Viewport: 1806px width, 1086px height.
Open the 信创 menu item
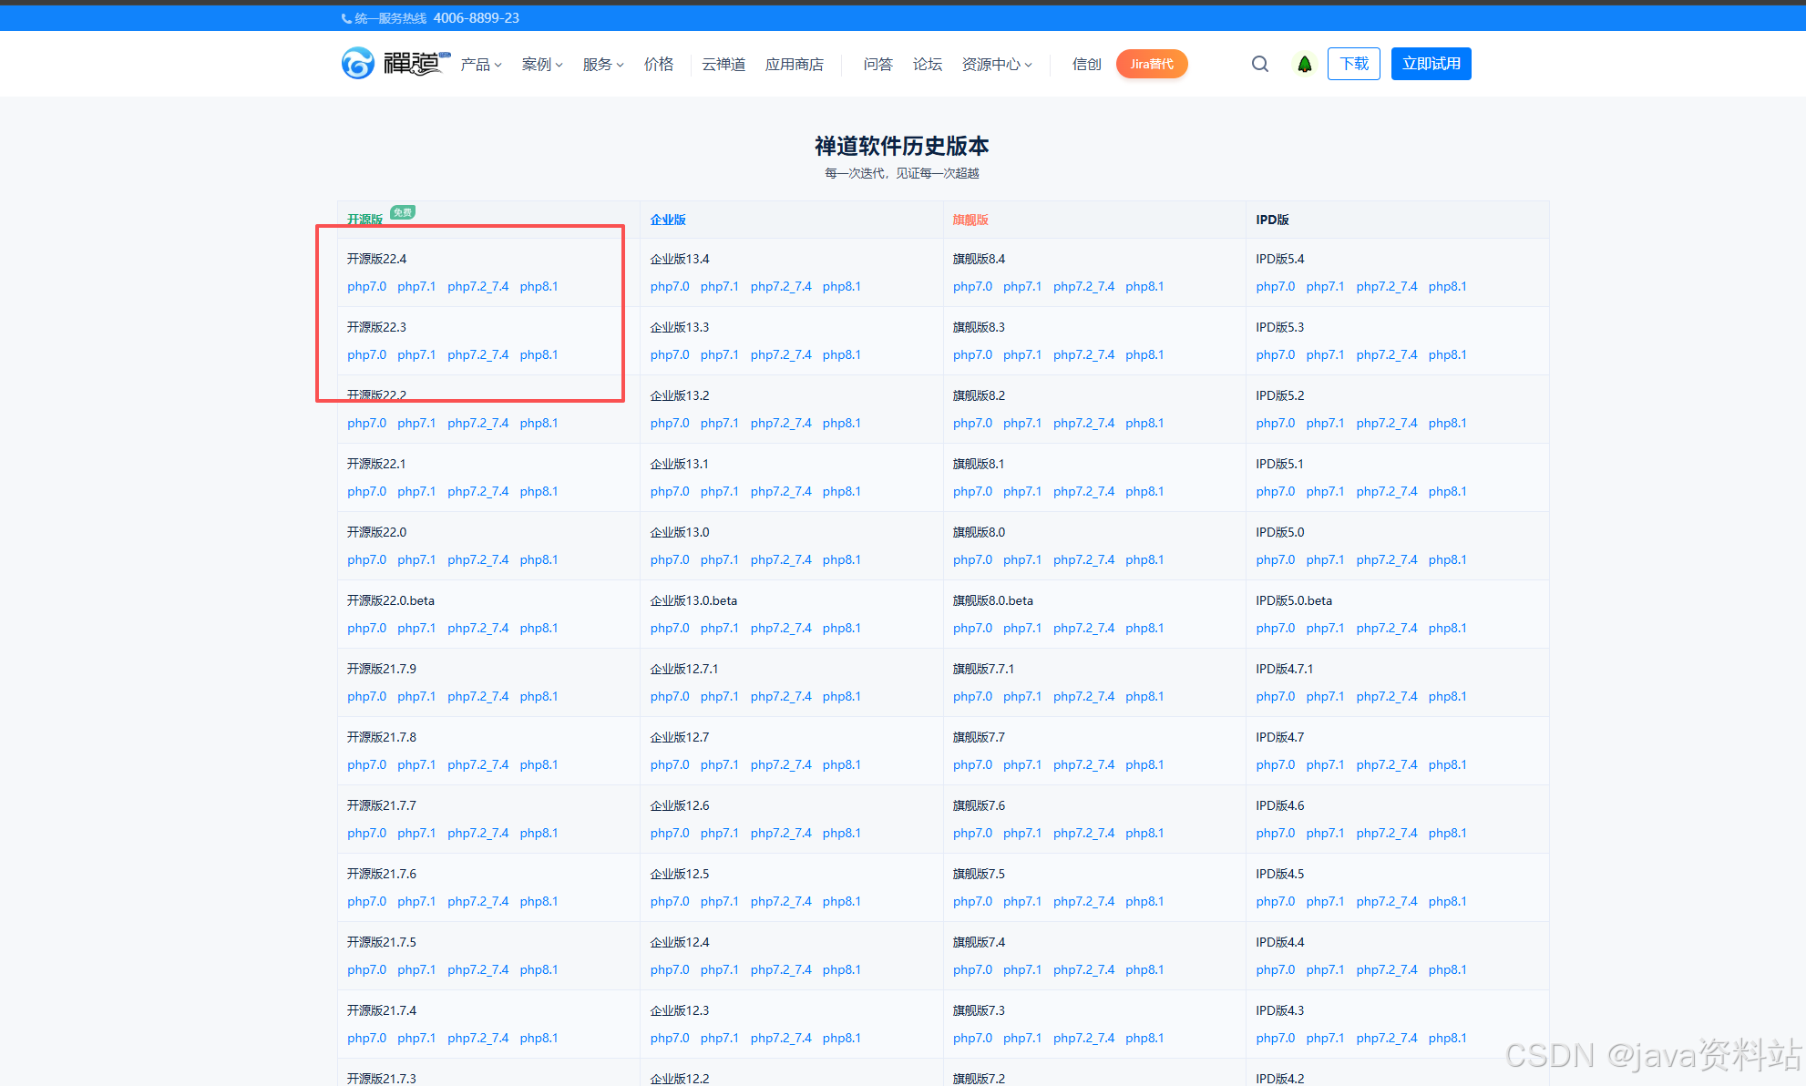click(x=1087, y=64)
